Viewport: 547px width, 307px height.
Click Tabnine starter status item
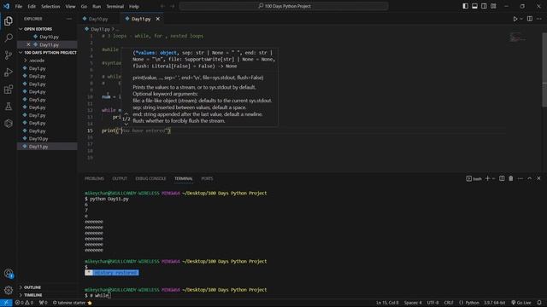(x=72, y=303)
